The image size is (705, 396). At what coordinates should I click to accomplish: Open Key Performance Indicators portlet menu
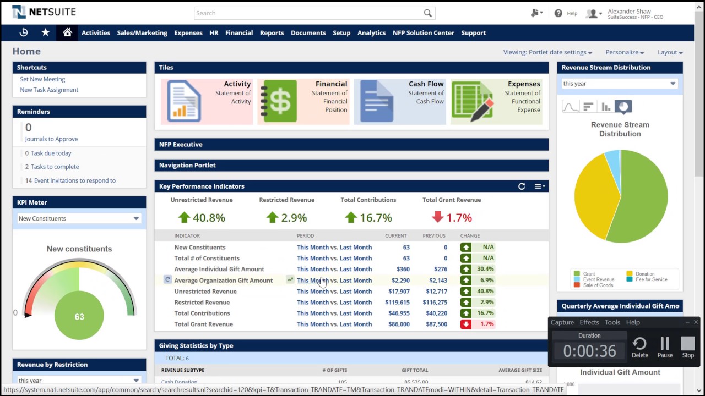click(x=540, y=186)
